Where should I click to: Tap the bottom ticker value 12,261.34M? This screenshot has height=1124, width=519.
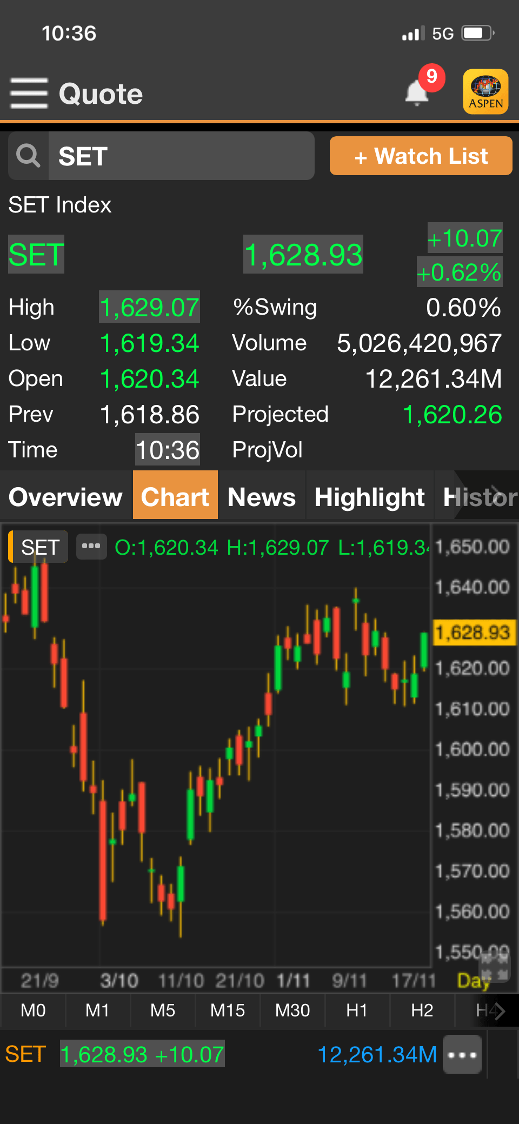[x=377, y=1054]
